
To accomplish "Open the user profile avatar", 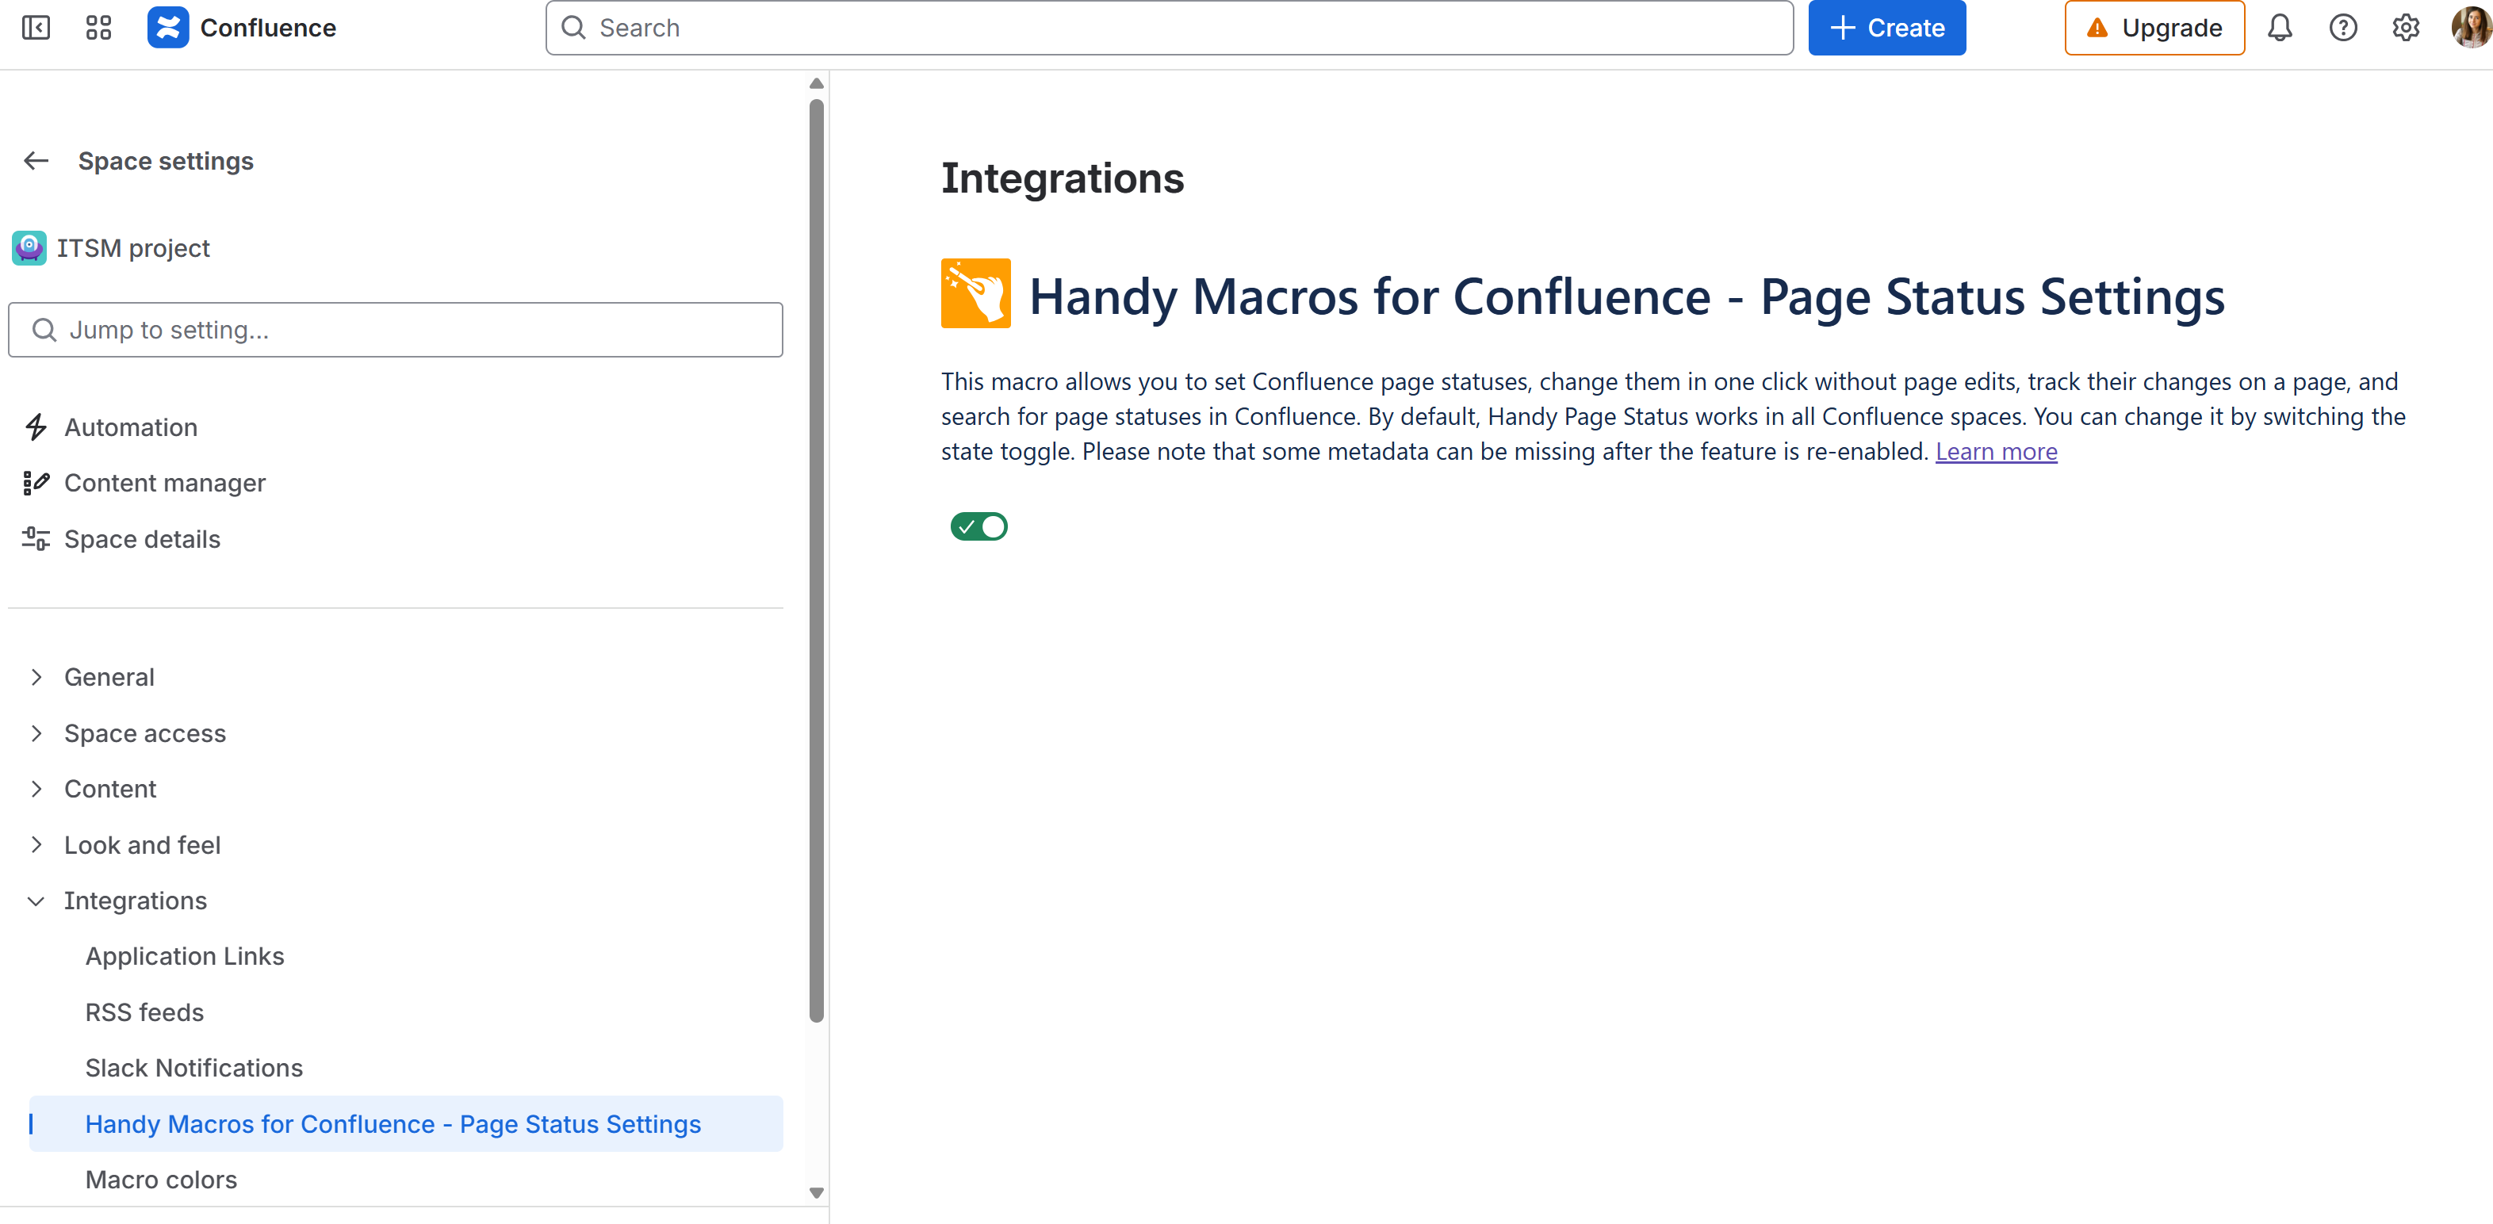I will pyautogui.click(x=2471, y=27).
